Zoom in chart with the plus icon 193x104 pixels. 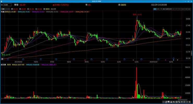click(190, 102)
